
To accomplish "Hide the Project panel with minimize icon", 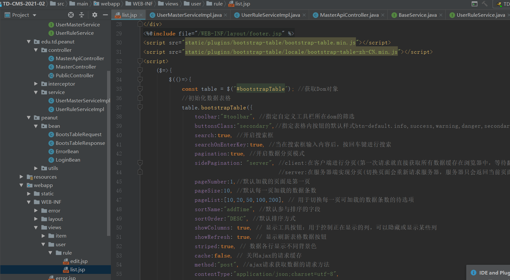I will pos(105,15).
